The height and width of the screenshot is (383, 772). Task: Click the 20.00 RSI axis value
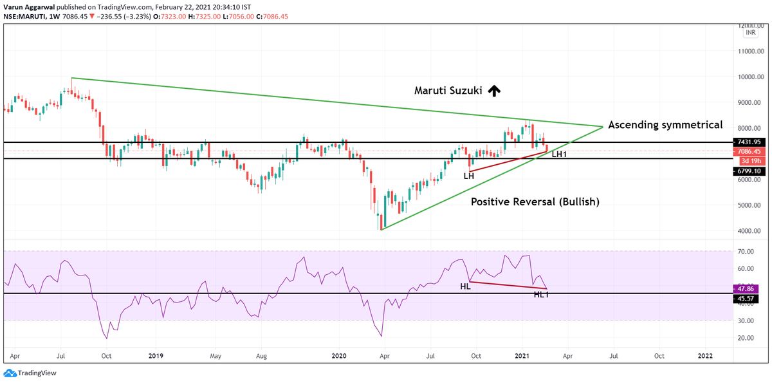pyautogui.click(x=746, y=338)
